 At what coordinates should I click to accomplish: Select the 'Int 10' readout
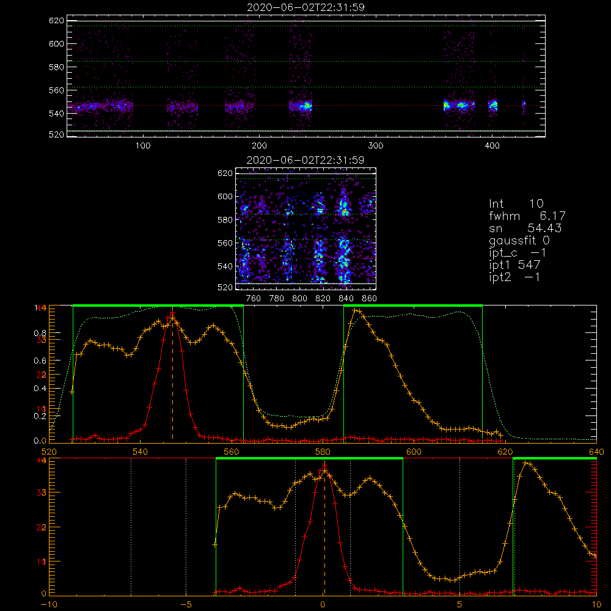tap(516, 203)
